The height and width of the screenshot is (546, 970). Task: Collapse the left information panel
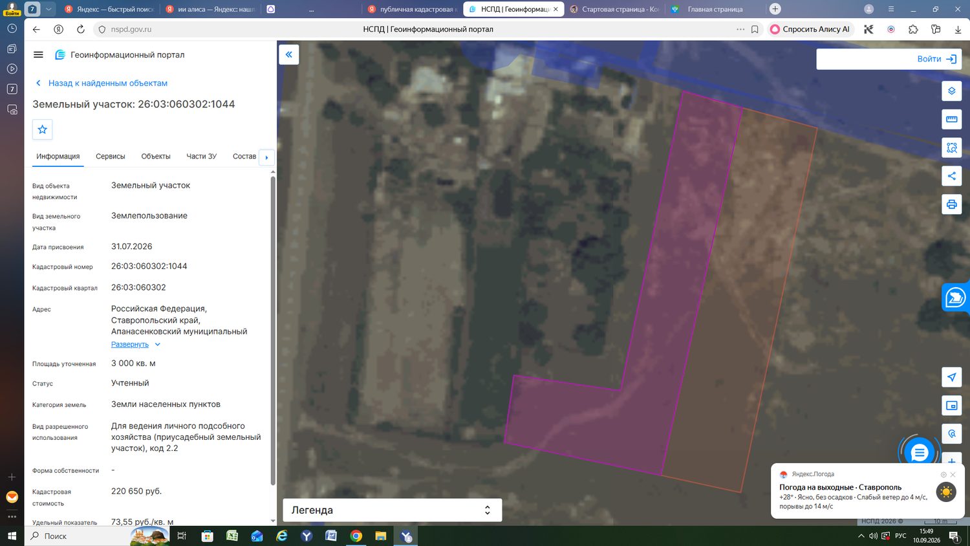click(x=289, y=54)
